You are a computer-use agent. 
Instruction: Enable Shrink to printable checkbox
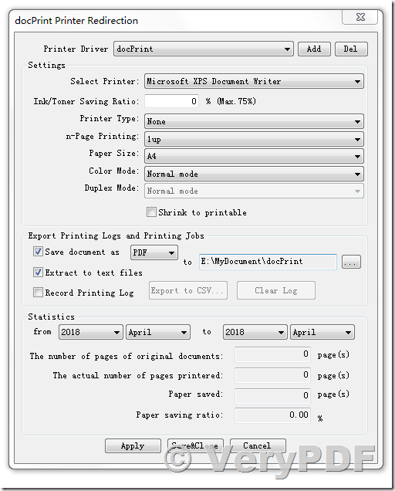[151, 212]
